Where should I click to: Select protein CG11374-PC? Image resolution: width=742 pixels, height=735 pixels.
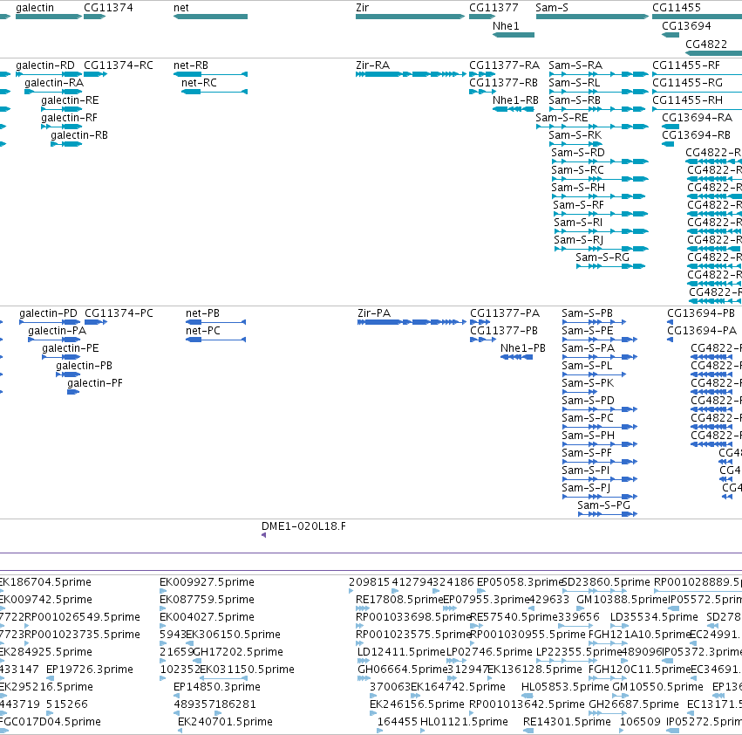96,322
